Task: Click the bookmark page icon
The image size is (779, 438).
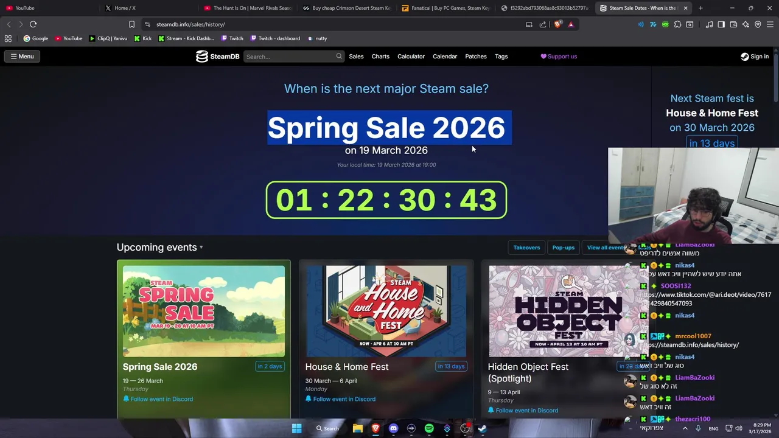Action: [x=131, y=24]
